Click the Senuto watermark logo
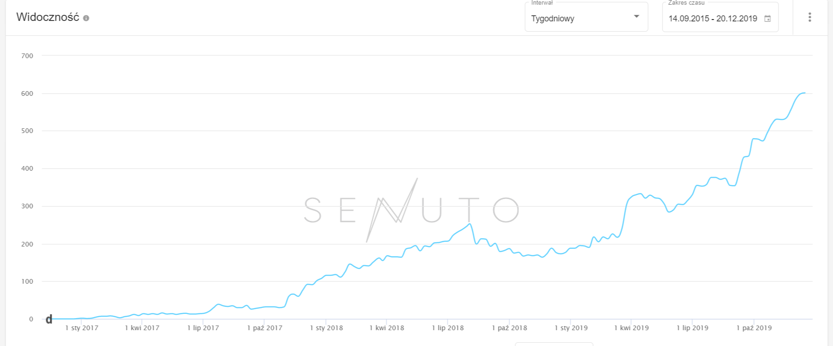The image size is (833, 346). 411,209
